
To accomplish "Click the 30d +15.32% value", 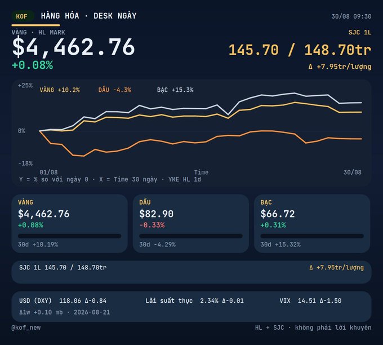I will point(280,245).
